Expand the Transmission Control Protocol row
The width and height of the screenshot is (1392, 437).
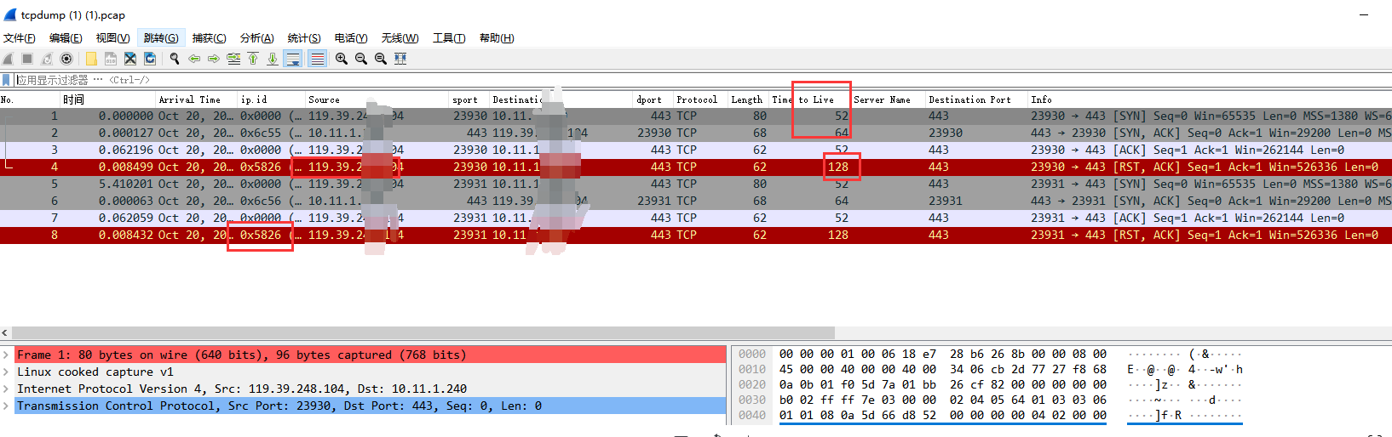[x=7, y=406]
